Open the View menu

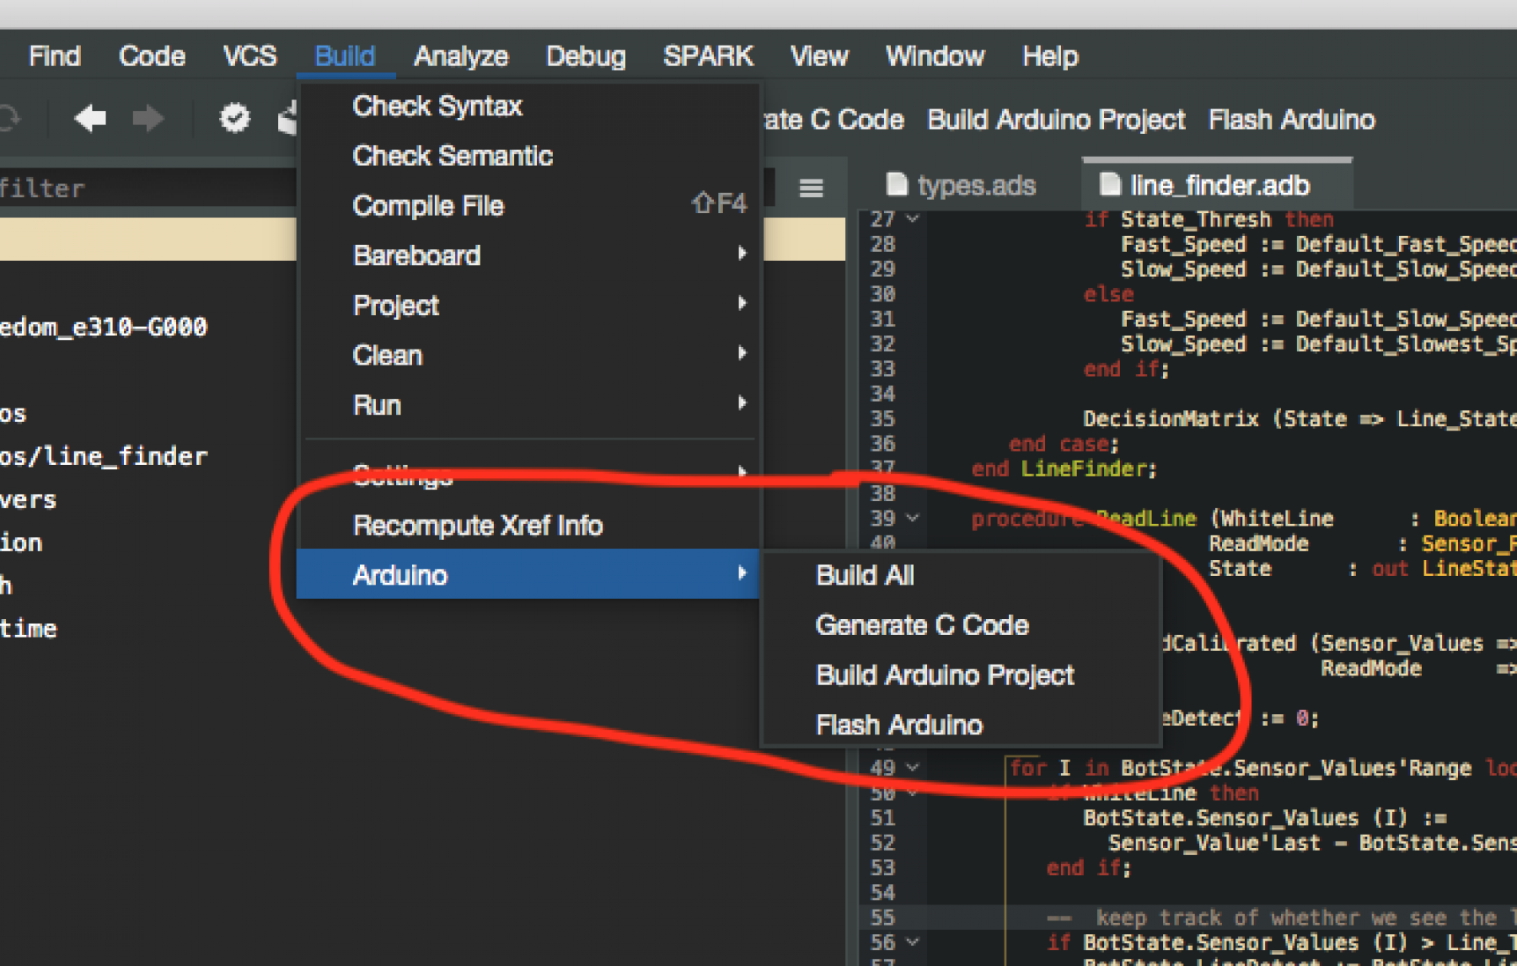click(819, 56)
